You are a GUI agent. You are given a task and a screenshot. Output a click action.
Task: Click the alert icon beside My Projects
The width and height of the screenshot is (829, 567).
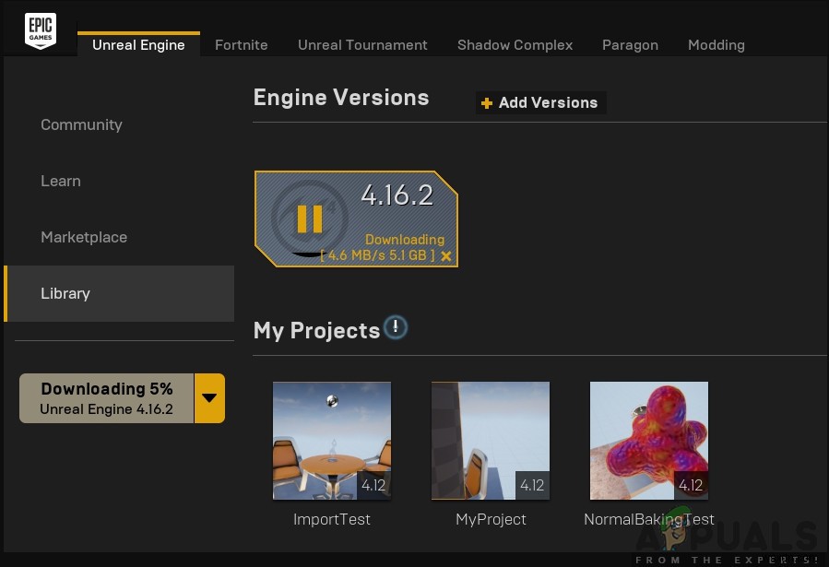pyautogui.click(x=396, y=327)
